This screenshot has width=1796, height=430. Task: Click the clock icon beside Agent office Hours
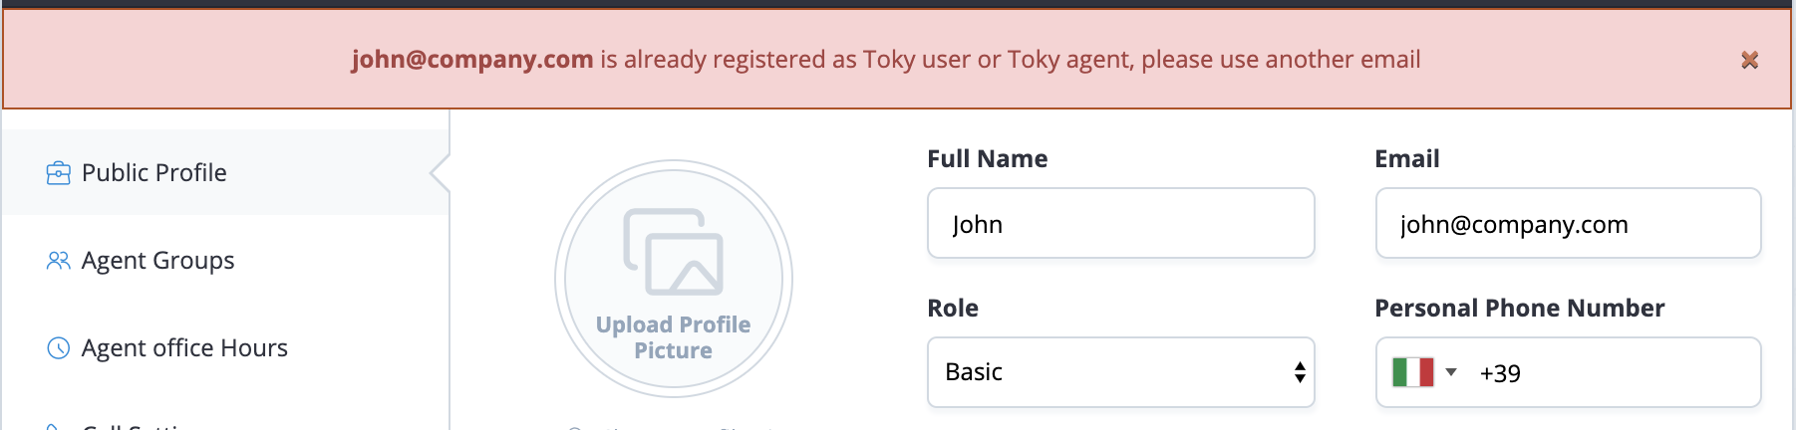tap(59, 348)
